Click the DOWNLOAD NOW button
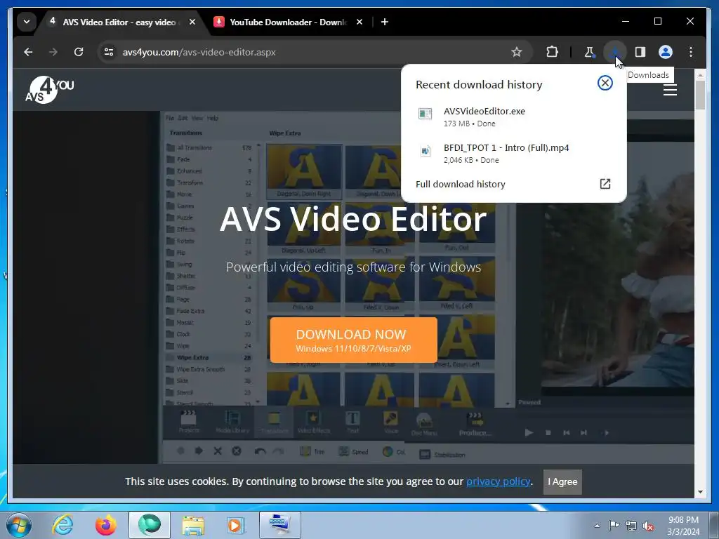Viewport: 719px width, 539px height. pos(354,340)
